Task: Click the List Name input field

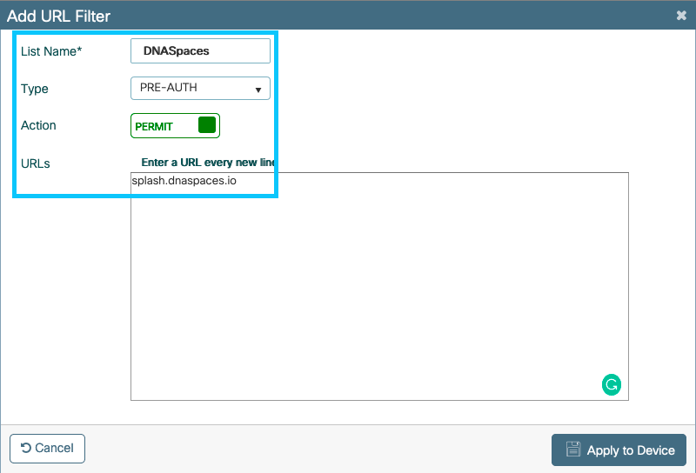Action: click(200, 50)
